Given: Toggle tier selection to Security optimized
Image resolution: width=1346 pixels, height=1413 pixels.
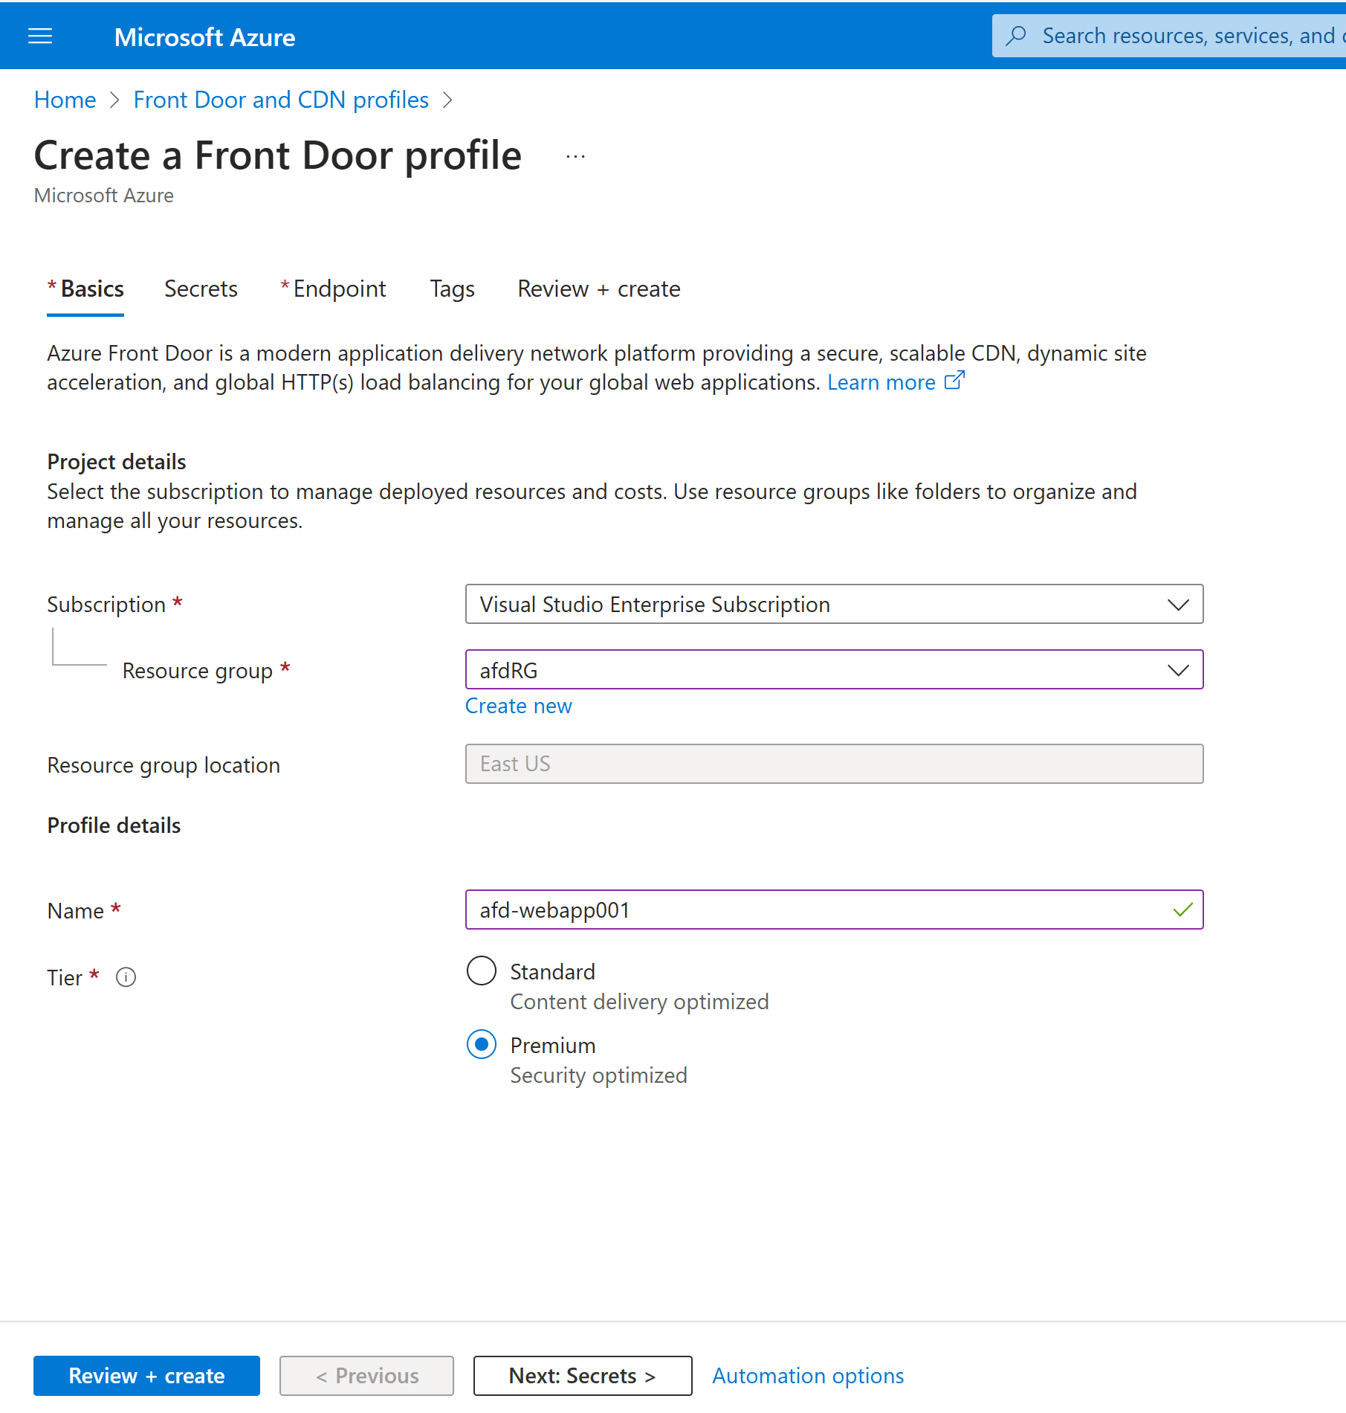Looking at the screenshot, I should click(x=481, y=1044).
